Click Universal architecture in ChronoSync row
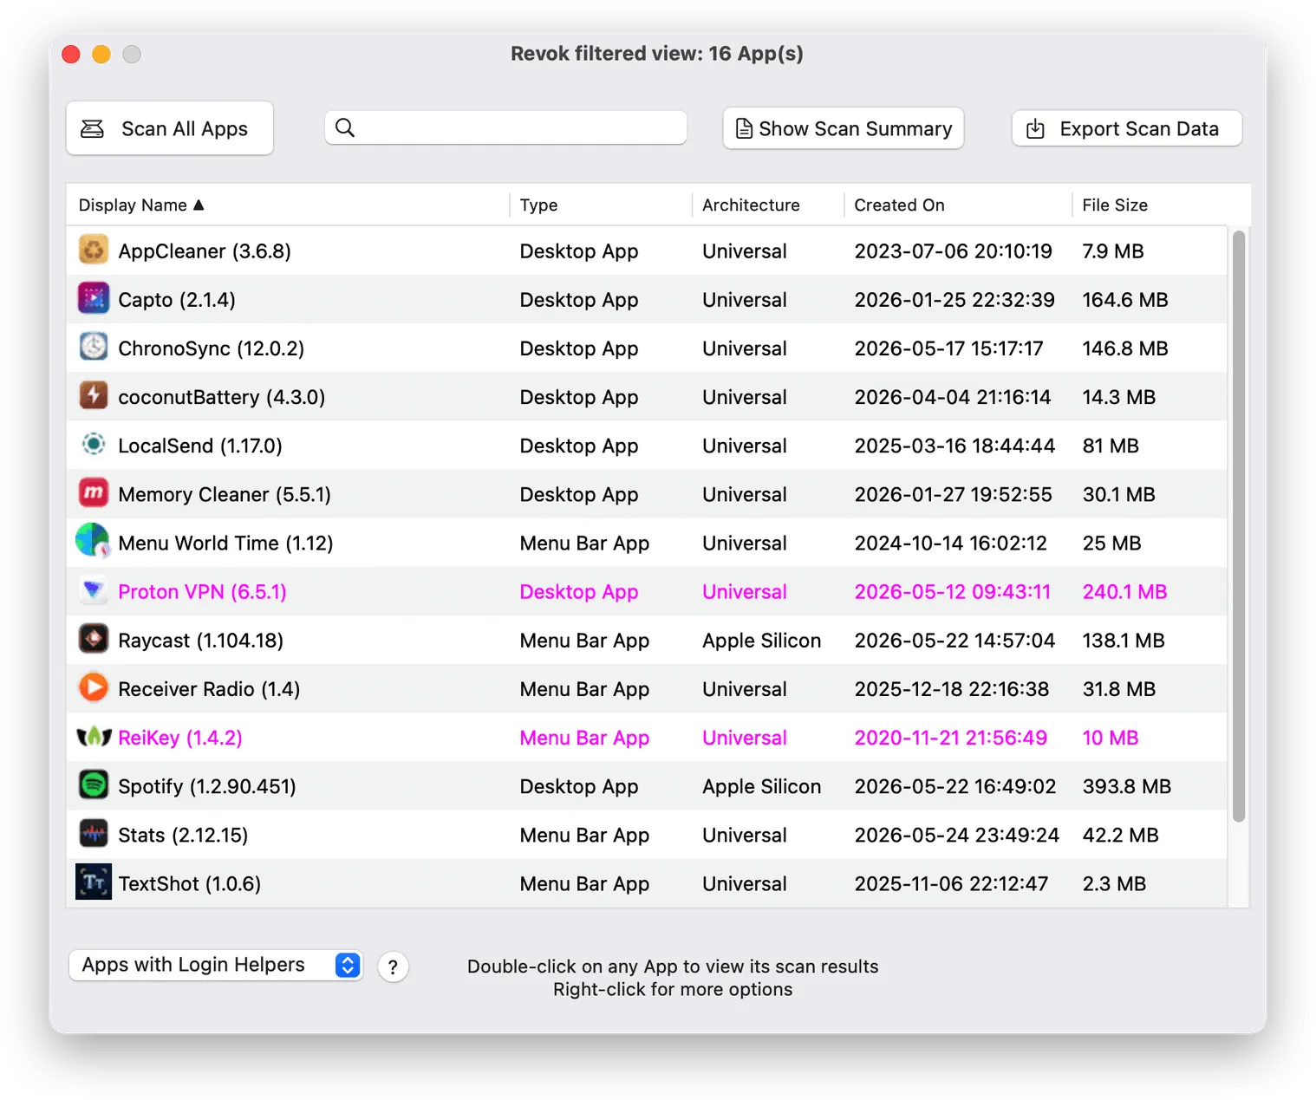The width and height of the screenshot is (1316, 1100). pyautogui.click(x=744, y=348)
